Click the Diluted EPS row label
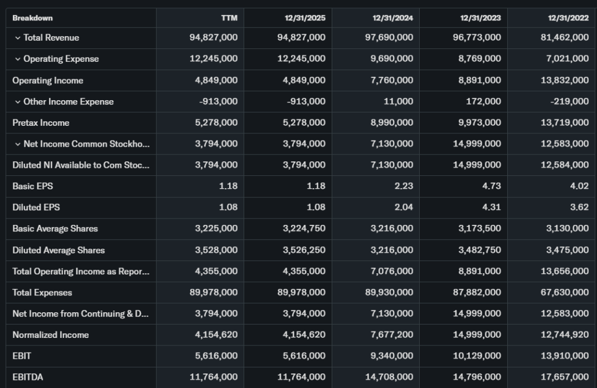597x388 pixels. [x=36, y=207]
